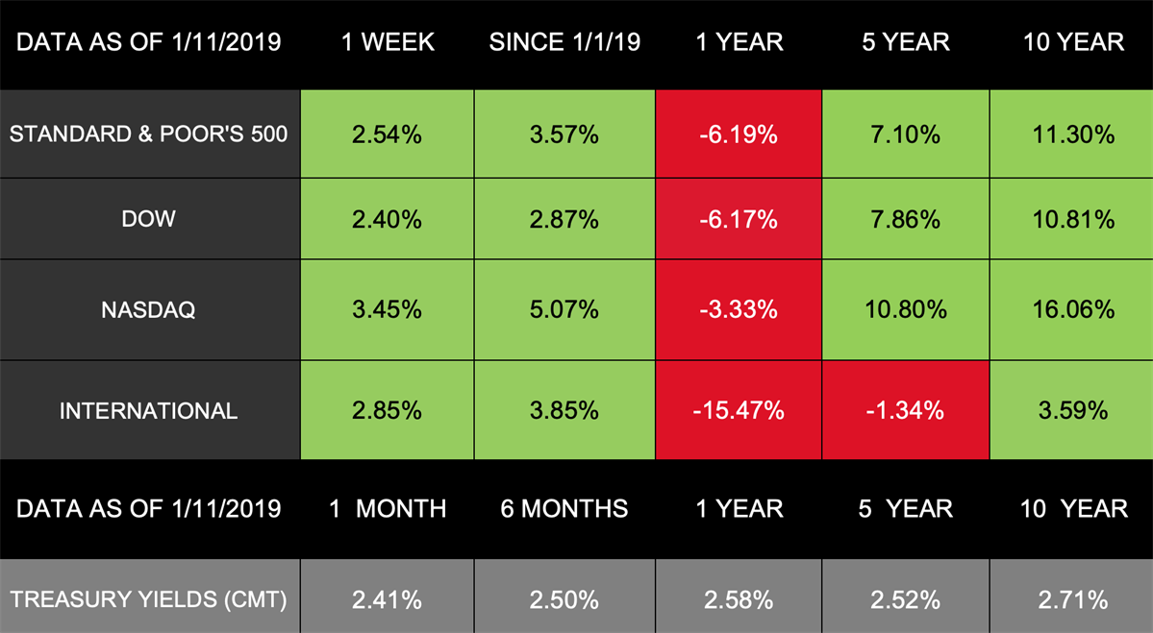Select the 1 MONTH column header
The width and height of the screenshot is (1153, 633).
coord(388,508)
